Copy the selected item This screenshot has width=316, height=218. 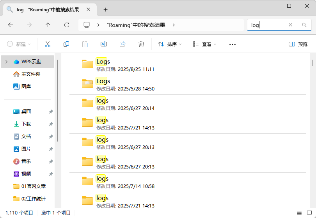[66, 44]
